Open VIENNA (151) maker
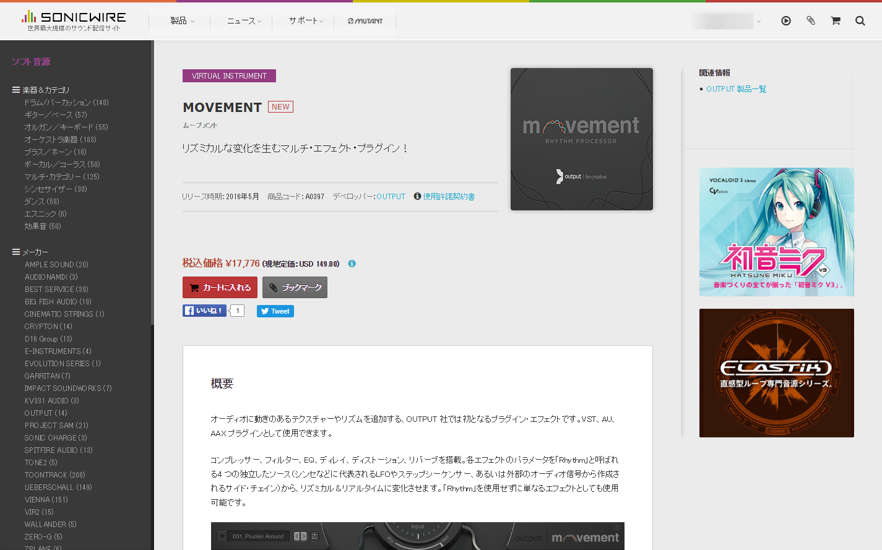Viewport: 882px width, 550px height. pos(46,500)
